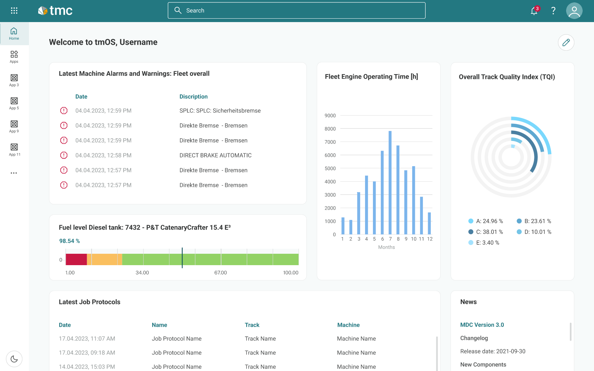Click legend dot for A: 24.96 %

coord(471,221)
